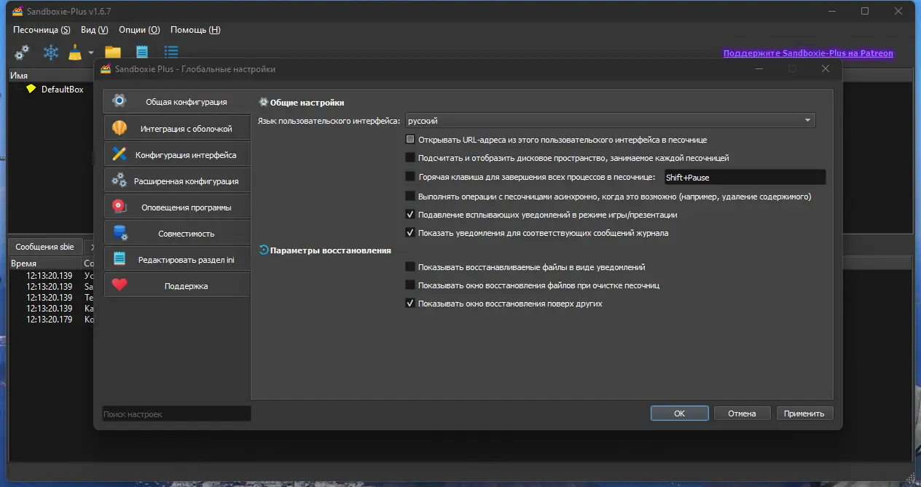Click the Отмена button

pos(742,413)
